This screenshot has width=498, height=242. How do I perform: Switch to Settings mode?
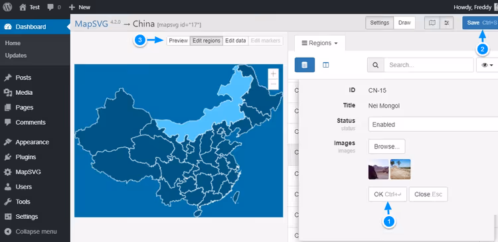(x=380, y=23)
